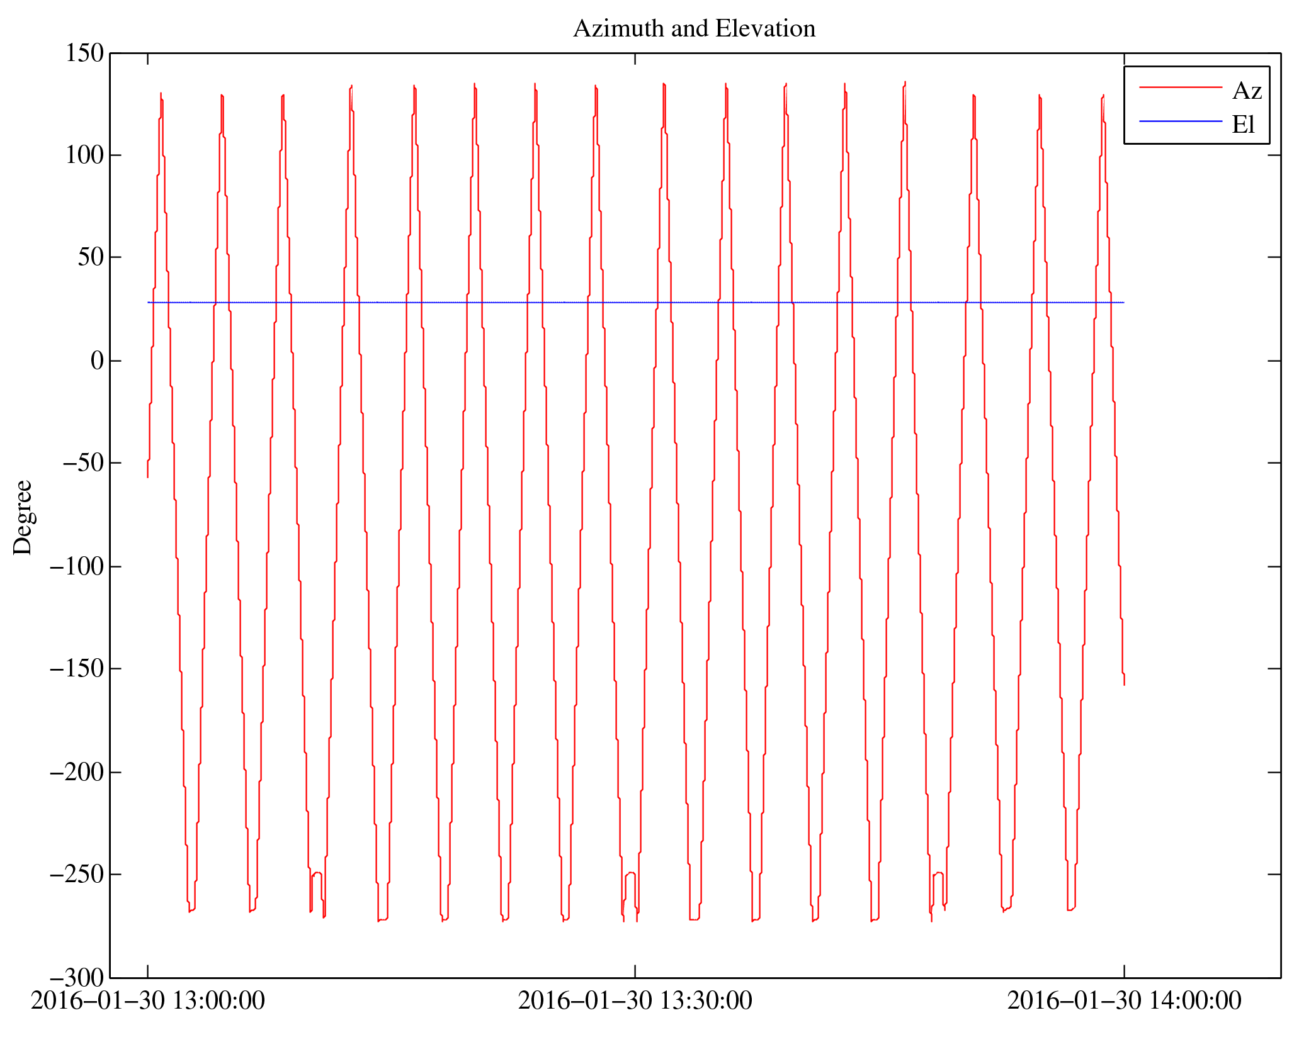Click the −100 y-axis tick label
Image resolution: width=1299 pixels, height=1059 pixels.
coord(76,567)
